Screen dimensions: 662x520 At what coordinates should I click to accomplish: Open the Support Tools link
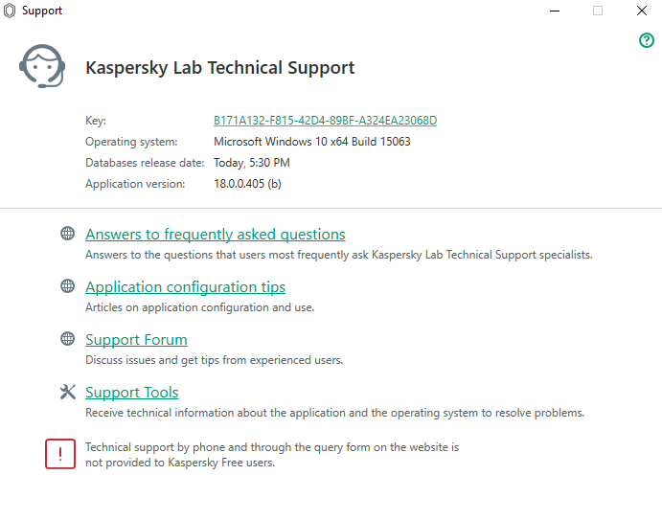pyautogui.click(x=131, y=393)
